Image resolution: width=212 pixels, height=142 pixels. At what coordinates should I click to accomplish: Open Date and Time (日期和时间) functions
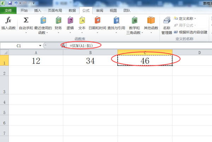coord(98,25)
